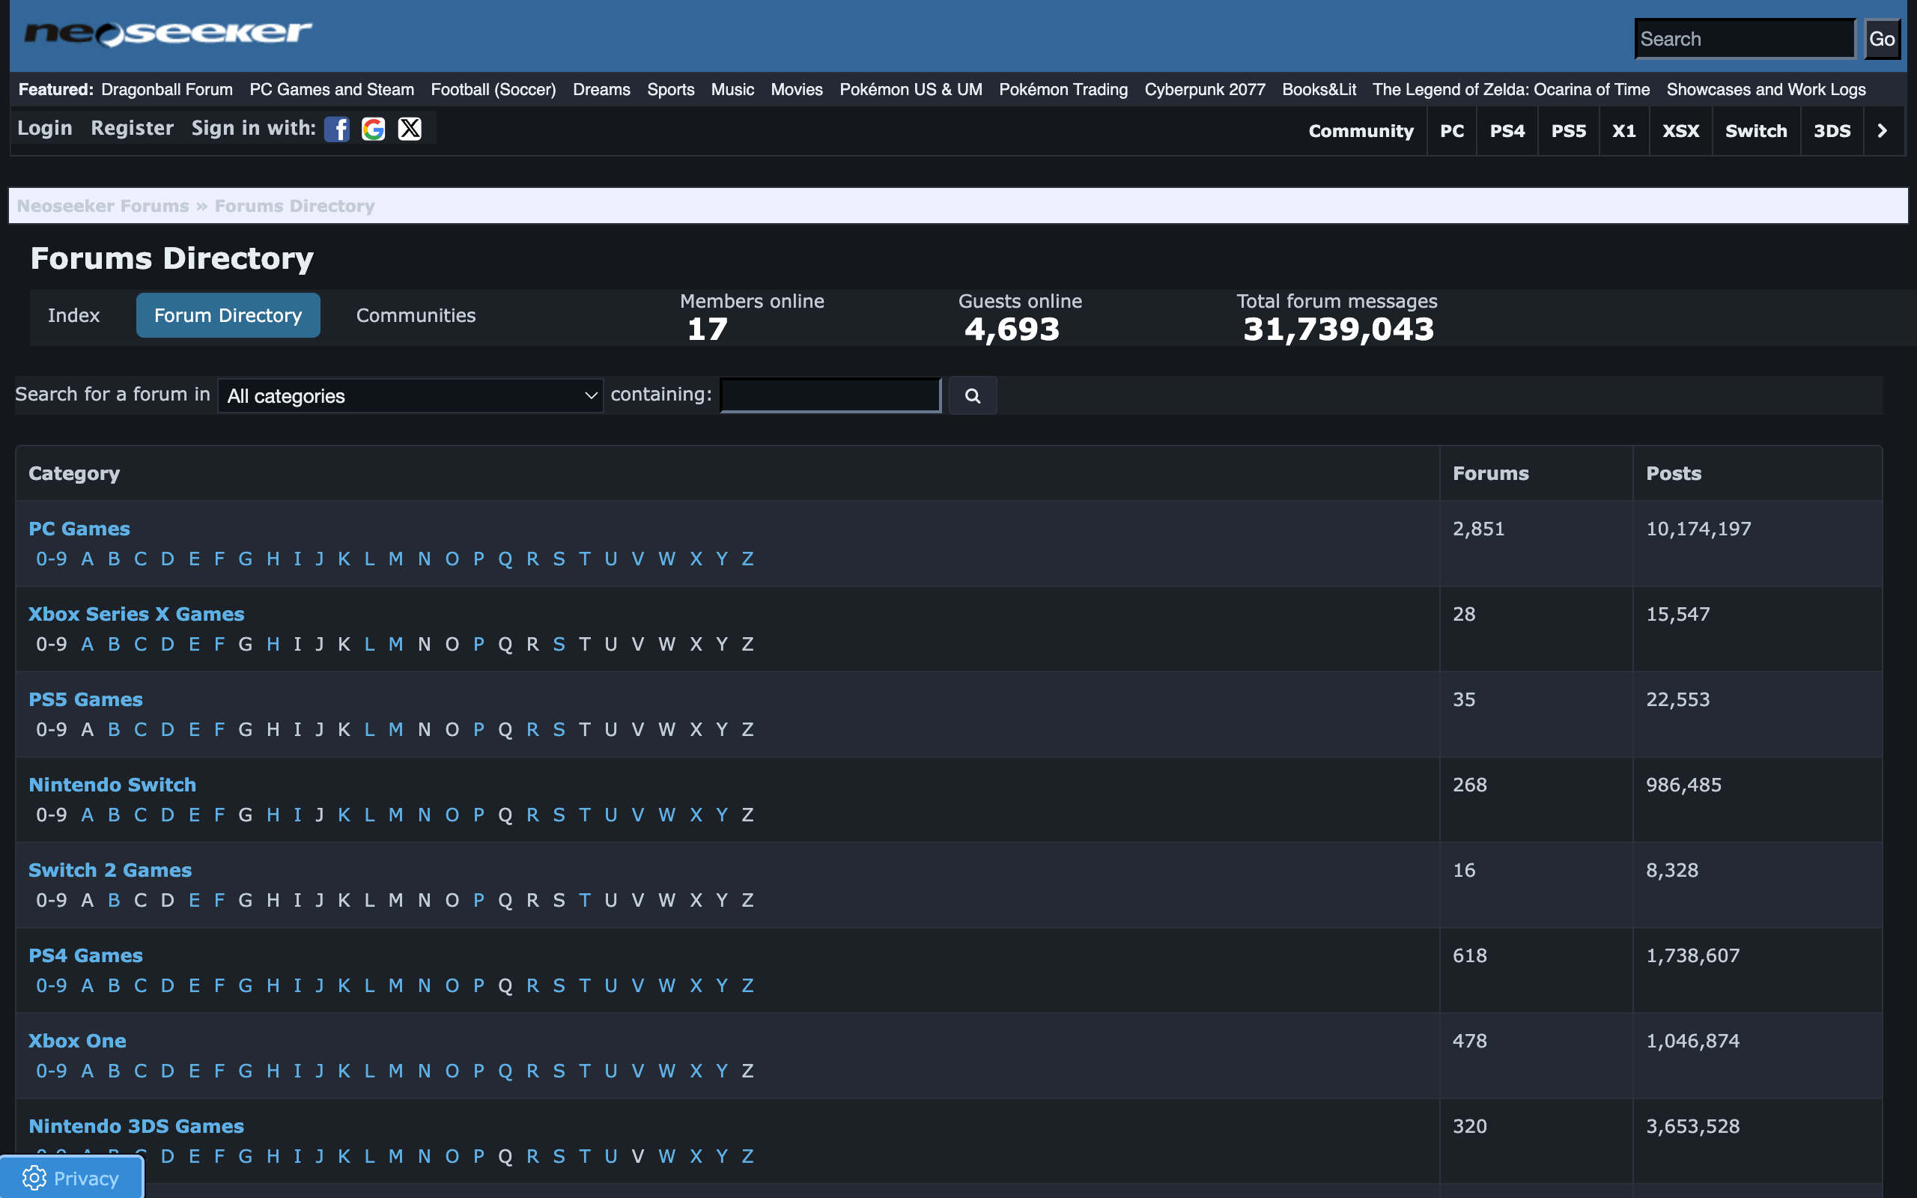
Task: Open featured Showcases and Work Logs link
Action: 1766,90
